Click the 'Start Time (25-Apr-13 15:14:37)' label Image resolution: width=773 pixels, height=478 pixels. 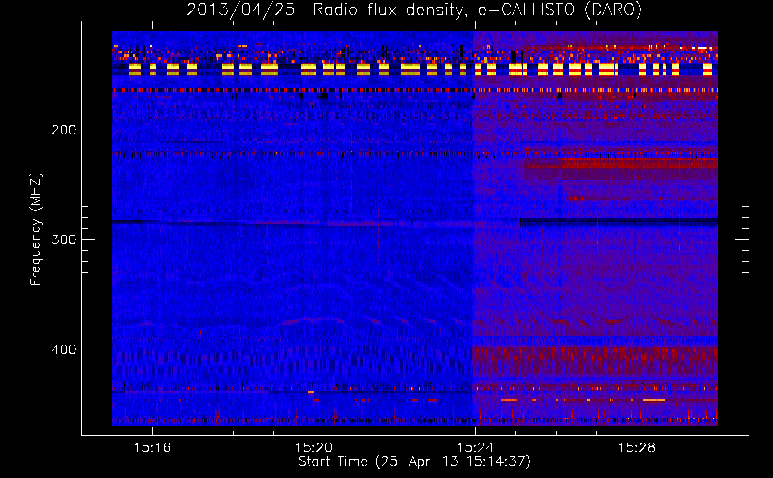pos(414,462)
